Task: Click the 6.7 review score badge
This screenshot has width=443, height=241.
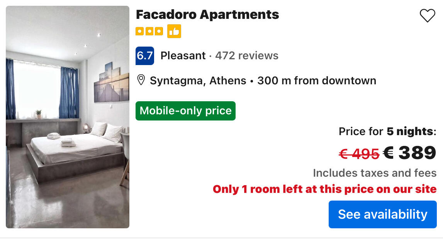Action: tap(145, 56)
